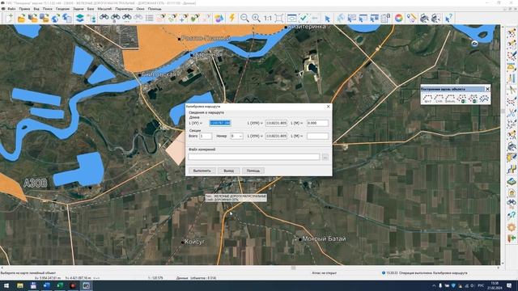Click the orange gear icon in right panel
The height and width of the screenshot is (291, 518).
coord(512,227)
